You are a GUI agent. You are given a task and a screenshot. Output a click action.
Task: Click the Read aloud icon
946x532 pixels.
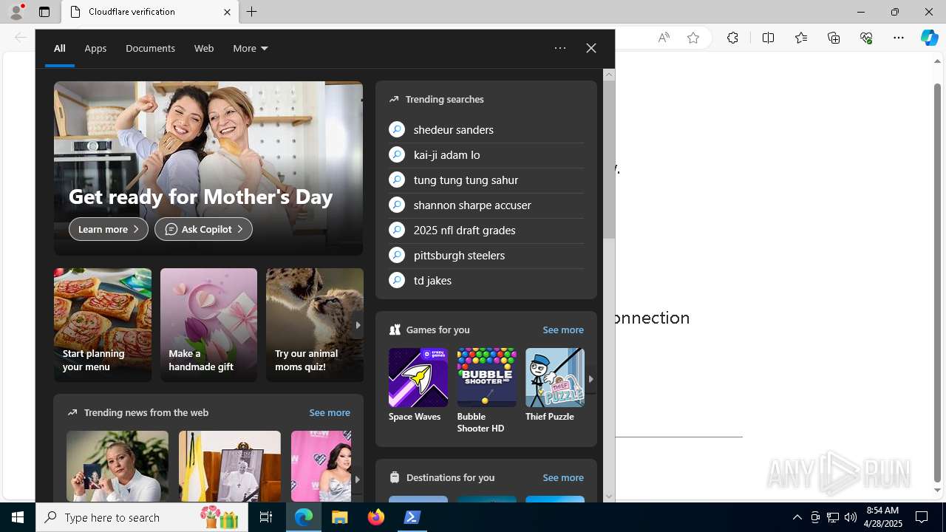pos(664,38)
